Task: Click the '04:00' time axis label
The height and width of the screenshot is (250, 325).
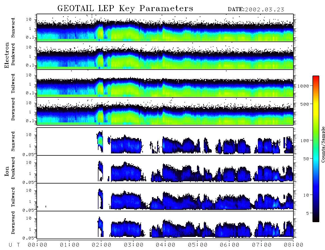Action: 166,245
